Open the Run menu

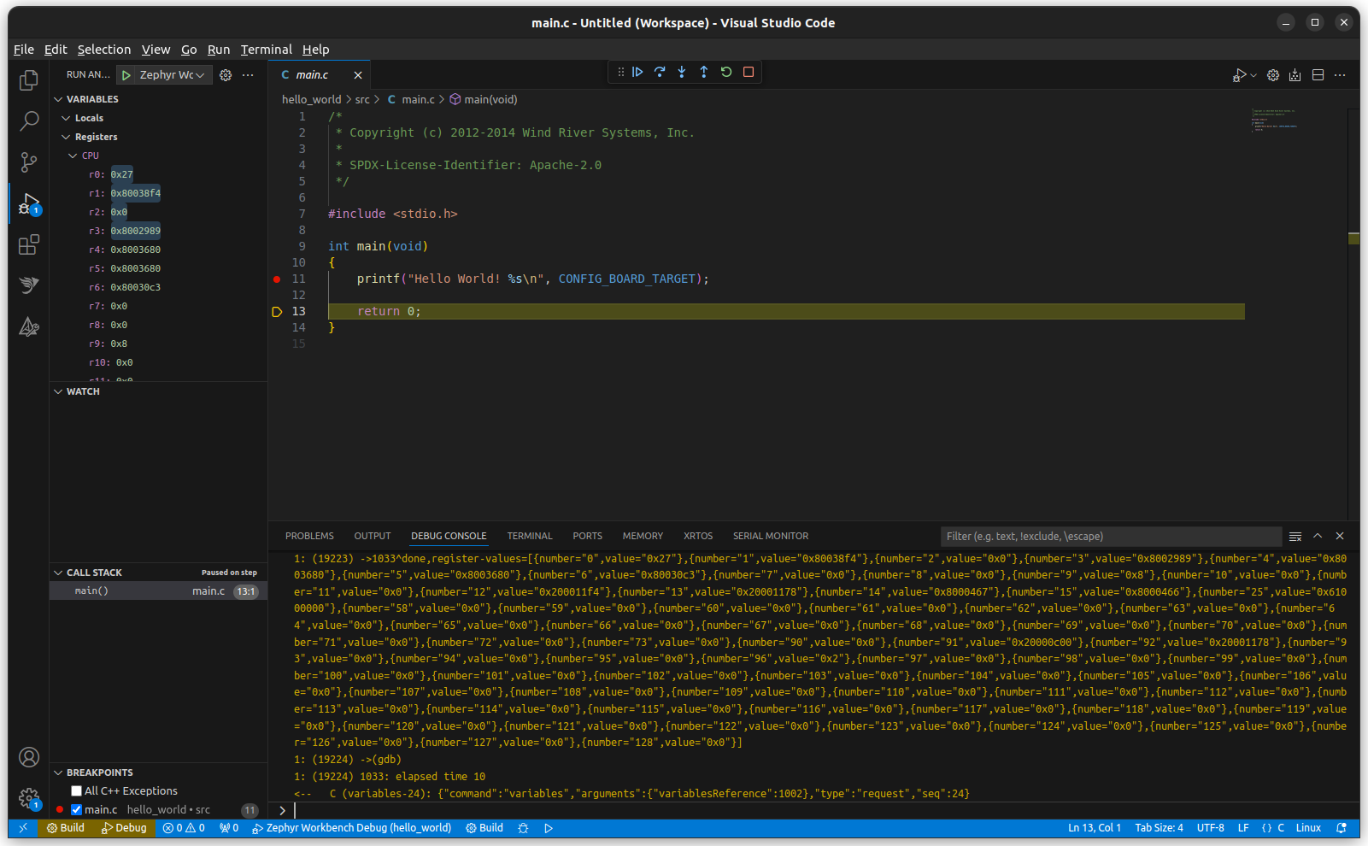pyautogui.click(x=219, y=50)
